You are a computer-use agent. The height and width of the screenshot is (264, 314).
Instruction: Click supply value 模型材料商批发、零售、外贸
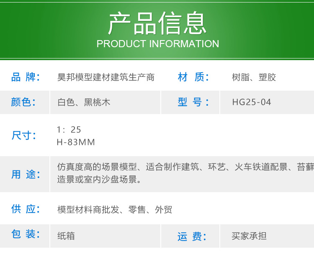[x=115, y=210]
